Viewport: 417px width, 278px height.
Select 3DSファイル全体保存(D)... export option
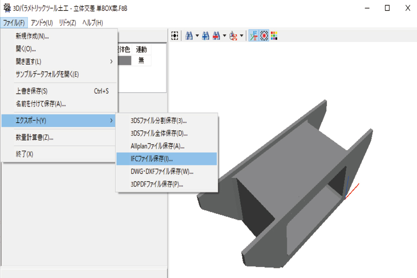167,134
